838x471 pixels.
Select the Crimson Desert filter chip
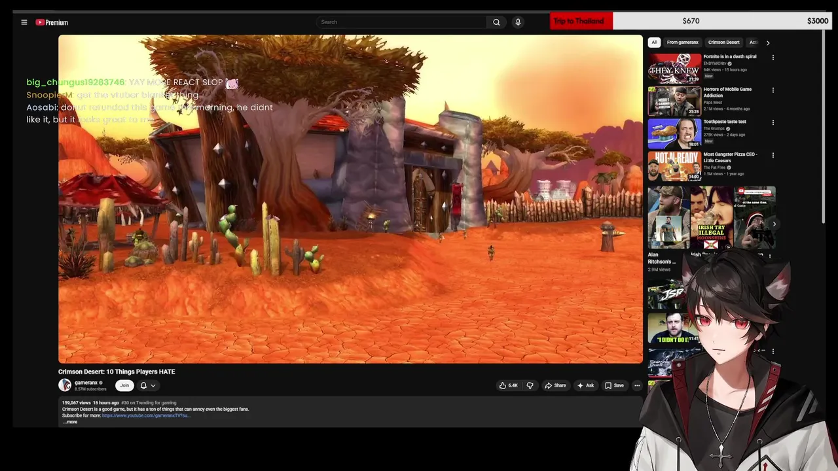point(723,43)
